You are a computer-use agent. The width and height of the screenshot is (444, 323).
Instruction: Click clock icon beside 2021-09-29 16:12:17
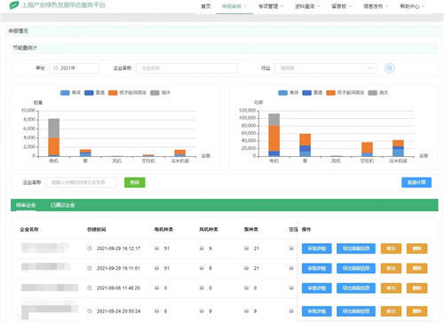pos(90,248)
